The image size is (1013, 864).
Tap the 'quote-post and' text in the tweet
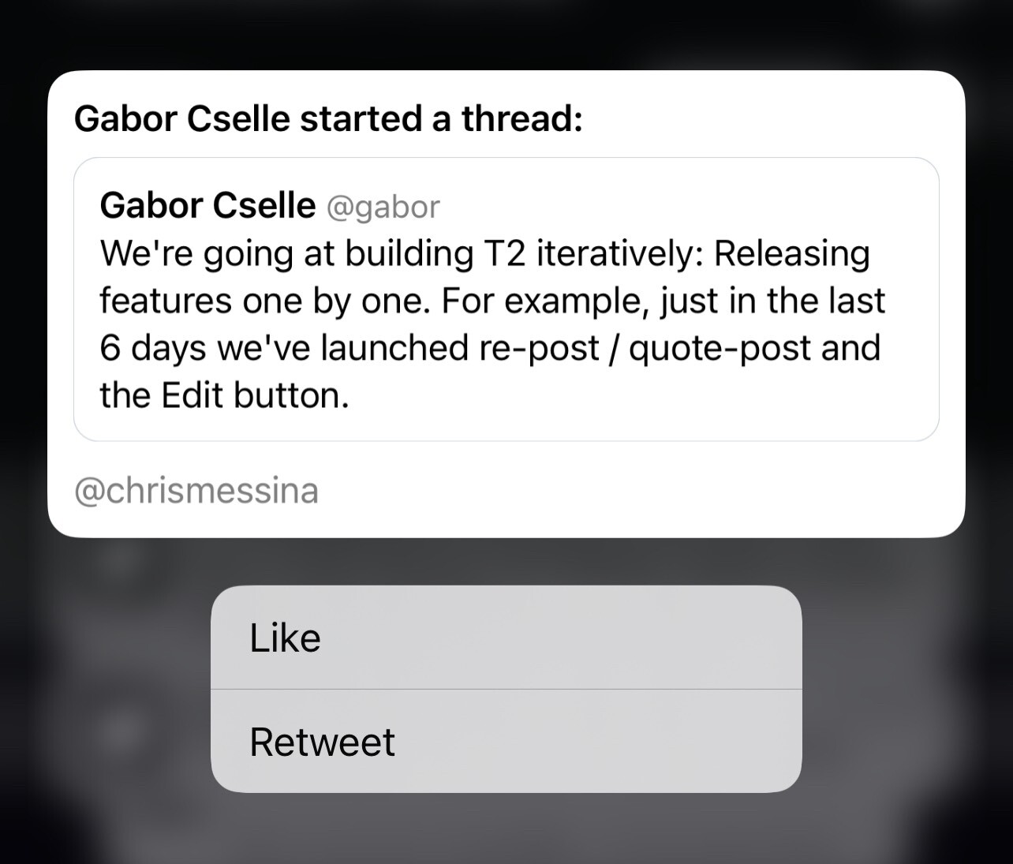pos(754,348)
